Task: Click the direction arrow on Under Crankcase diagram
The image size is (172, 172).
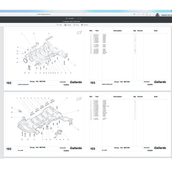Action: [80, 33]
